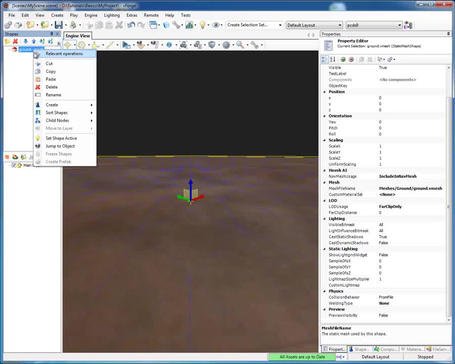Viewport: 455px width, 364px height.
Task: Click the light bulb icon on the toolbar
Action: (x=203, y=25)
